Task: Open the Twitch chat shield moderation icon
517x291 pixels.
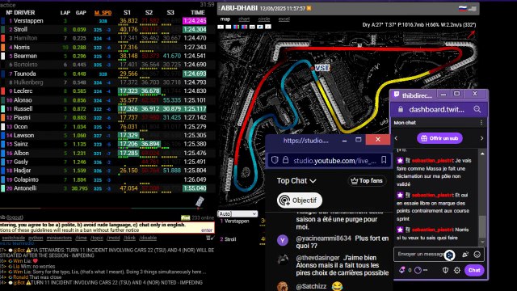Action: pos(445,270)
